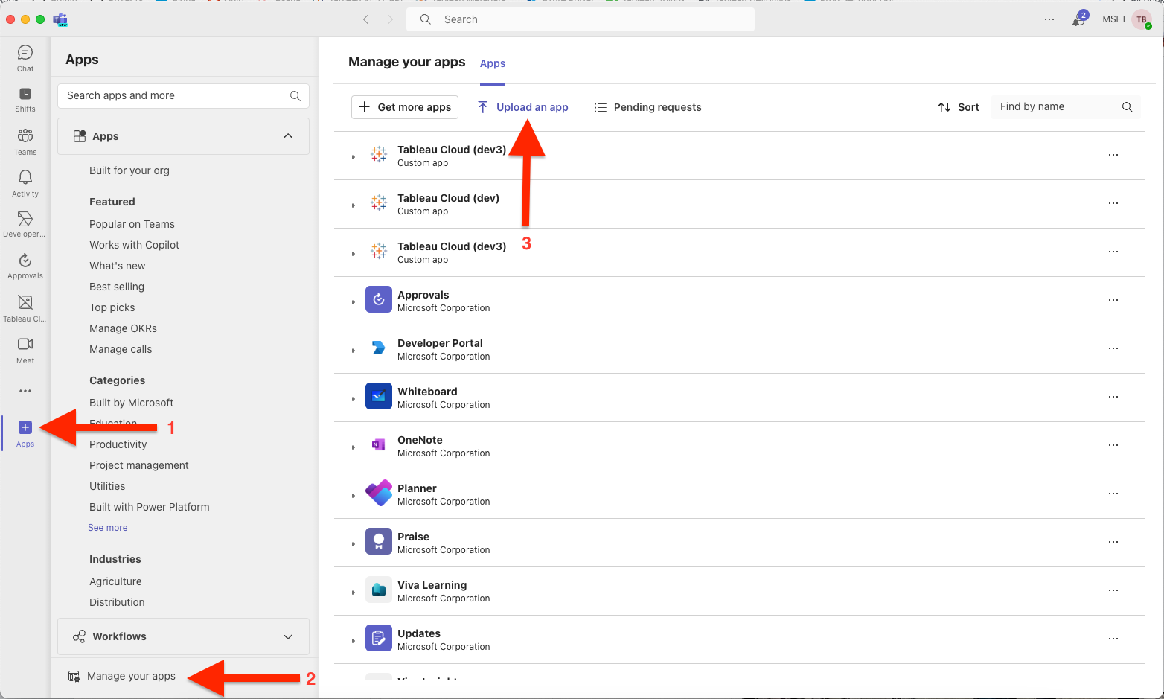The image size is (1164, 699).
Task: Open Built with Power Platform category
Action: tap(150, 507)
